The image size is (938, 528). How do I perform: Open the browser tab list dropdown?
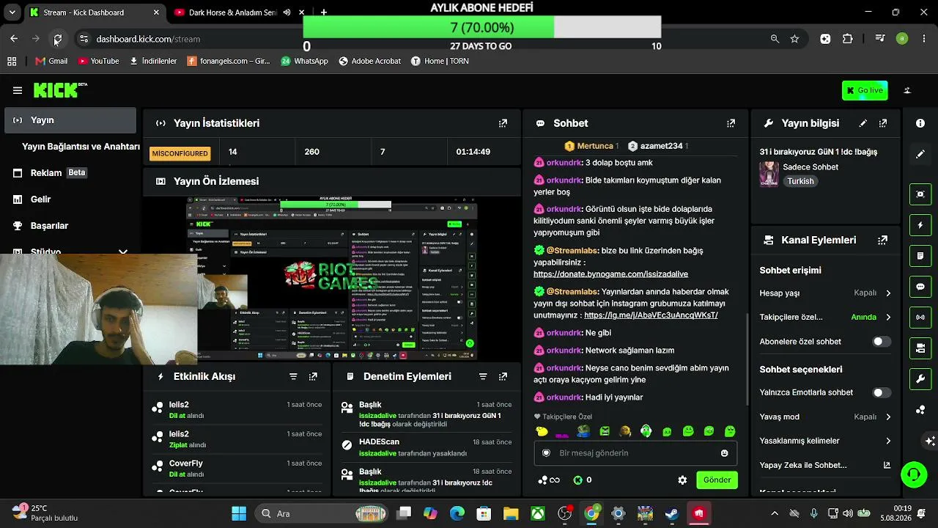[12, 12]
